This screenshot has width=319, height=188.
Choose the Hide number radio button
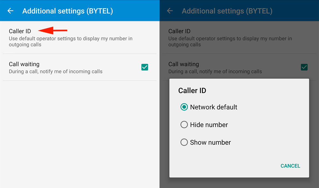coord(184,125)
